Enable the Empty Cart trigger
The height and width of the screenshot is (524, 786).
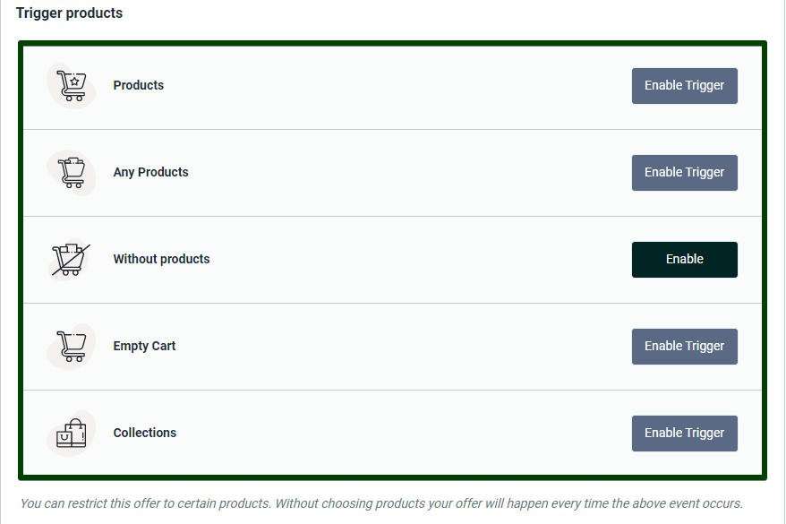(x=684, y=347)
